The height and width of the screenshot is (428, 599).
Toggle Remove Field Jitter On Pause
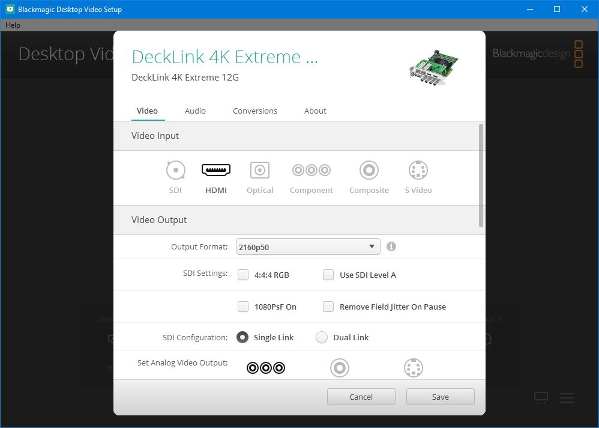(328, 307)
